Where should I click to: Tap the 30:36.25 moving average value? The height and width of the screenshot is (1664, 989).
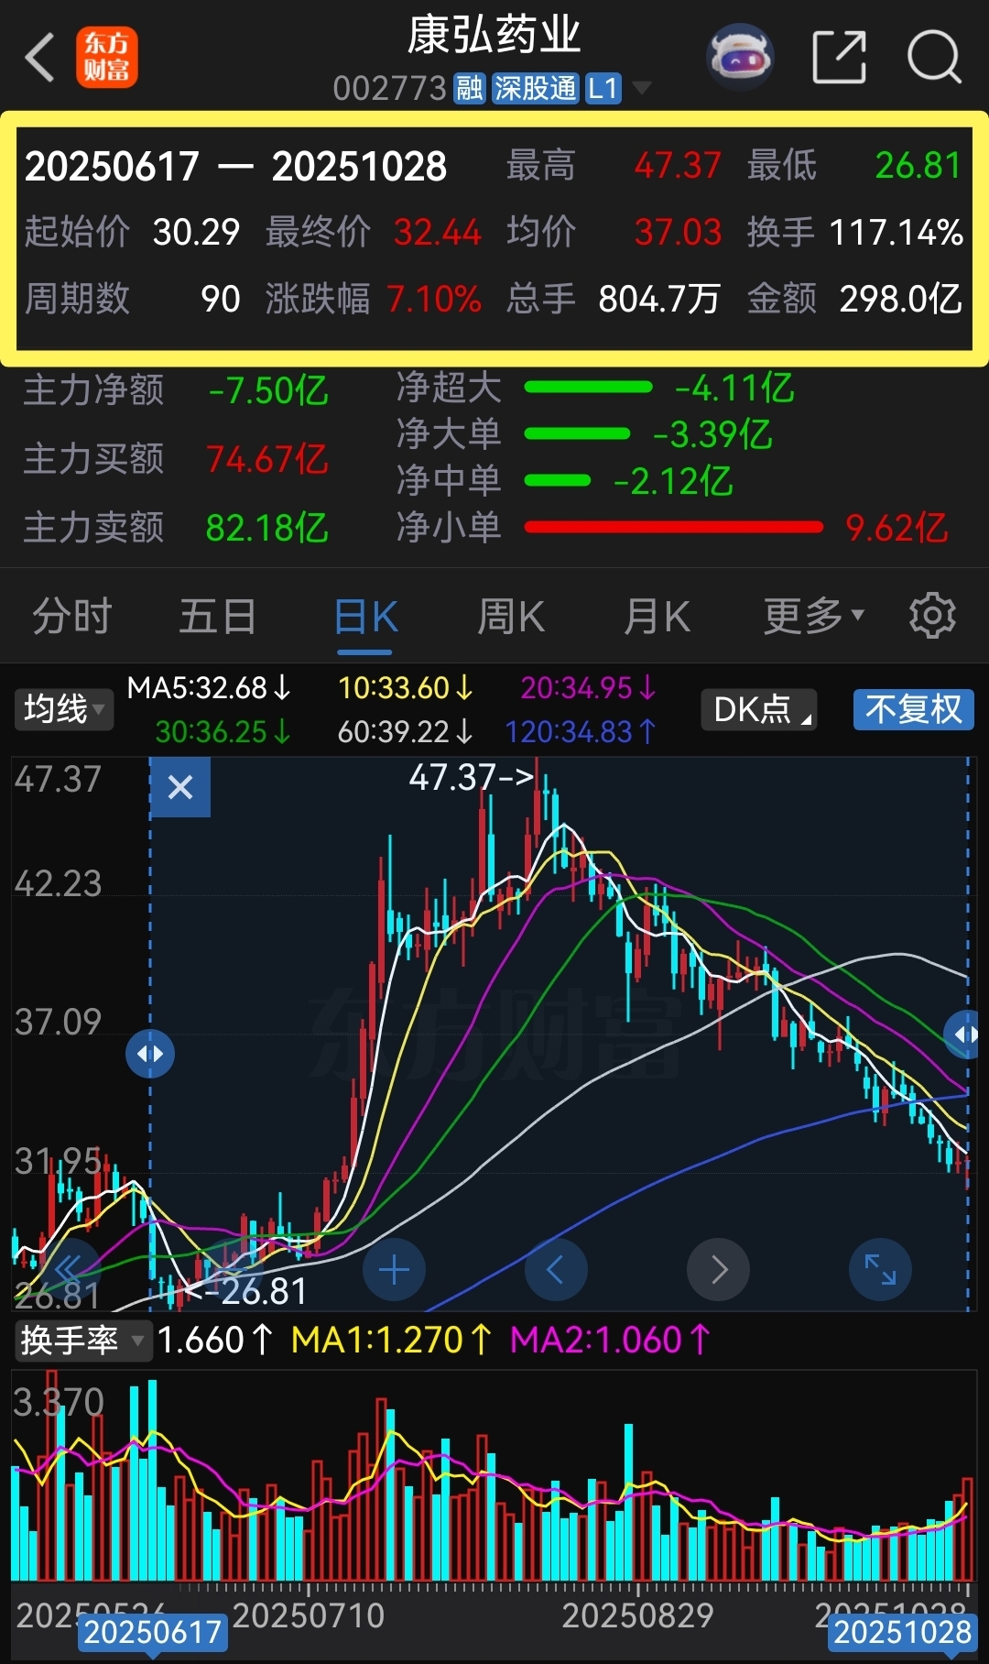pyautogui.click(x=223, y=731)
